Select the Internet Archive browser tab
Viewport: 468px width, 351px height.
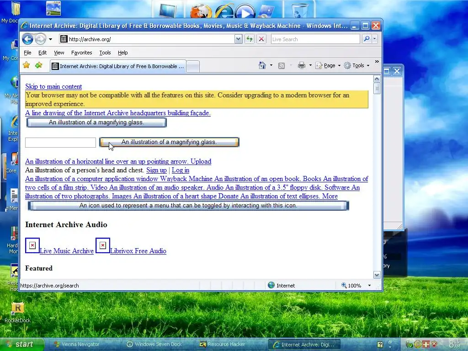tap(118, 66)
